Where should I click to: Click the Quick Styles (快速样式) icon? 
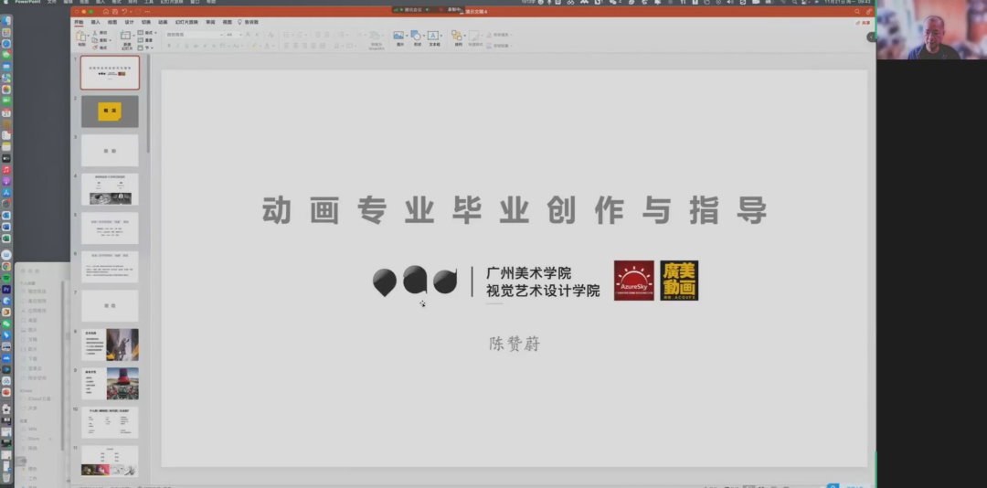[474, 36]
